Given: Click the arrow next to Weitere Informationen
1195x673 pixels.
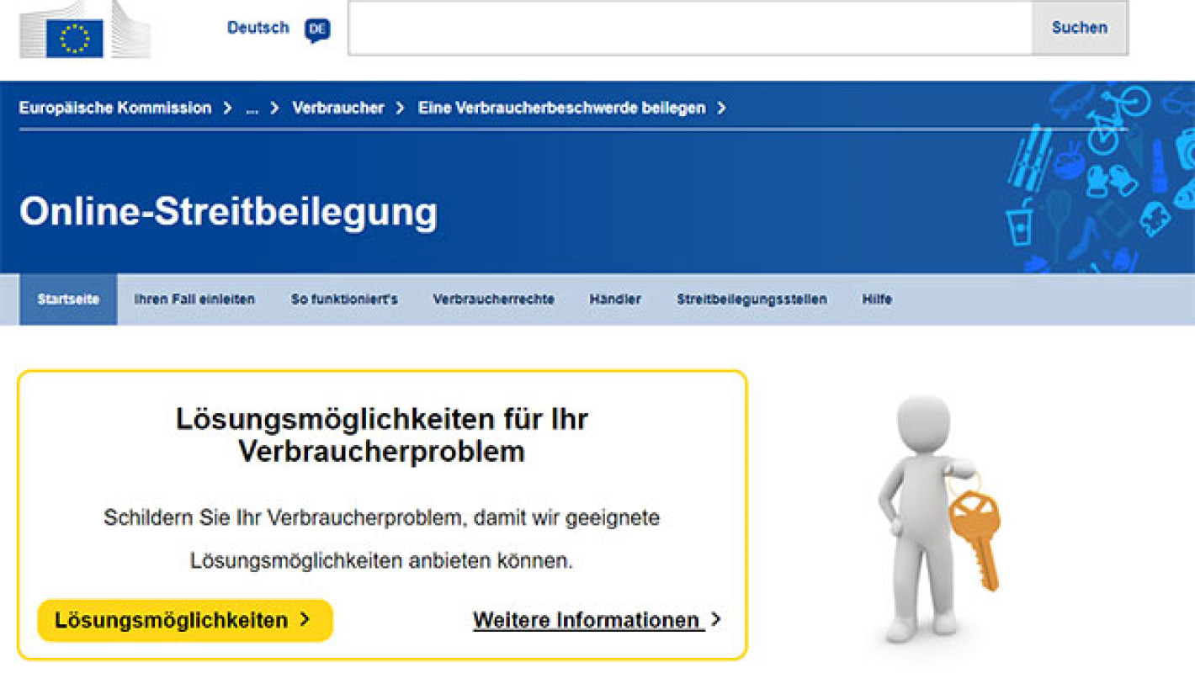Looking at the screenshot, I should (x=717, y=620).
